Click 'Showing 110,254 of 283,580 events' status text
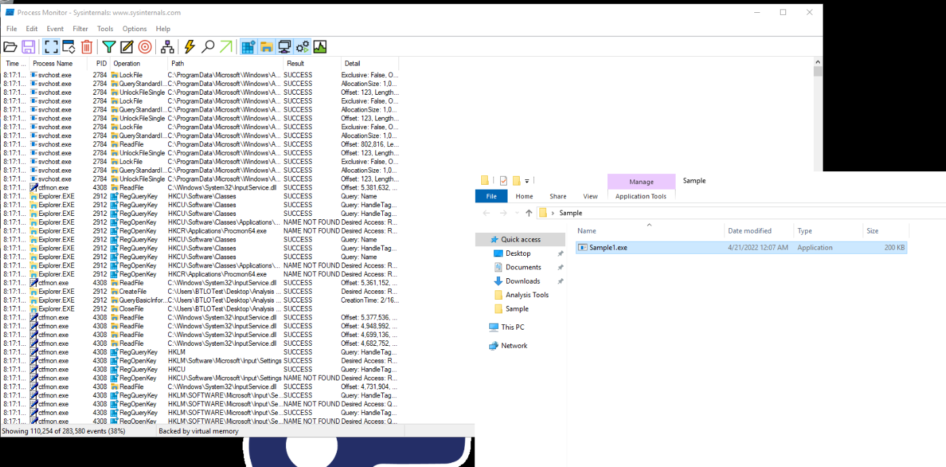The image size is (946, 467). pyautogui.click(x=63, y=431)
